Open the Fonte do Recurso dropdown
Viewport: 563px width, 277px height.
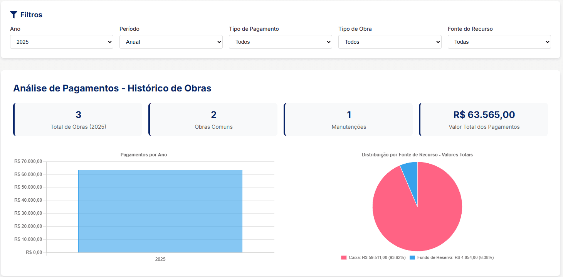click(499, 42)
